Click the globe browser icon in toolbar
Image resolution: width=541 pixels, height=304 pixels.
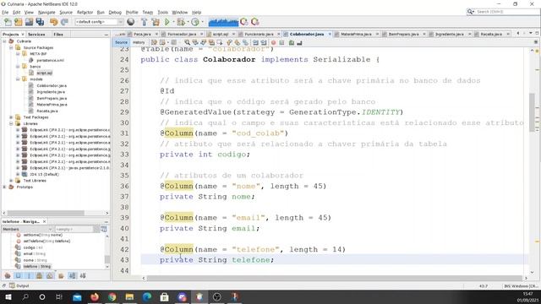[131, 22]
